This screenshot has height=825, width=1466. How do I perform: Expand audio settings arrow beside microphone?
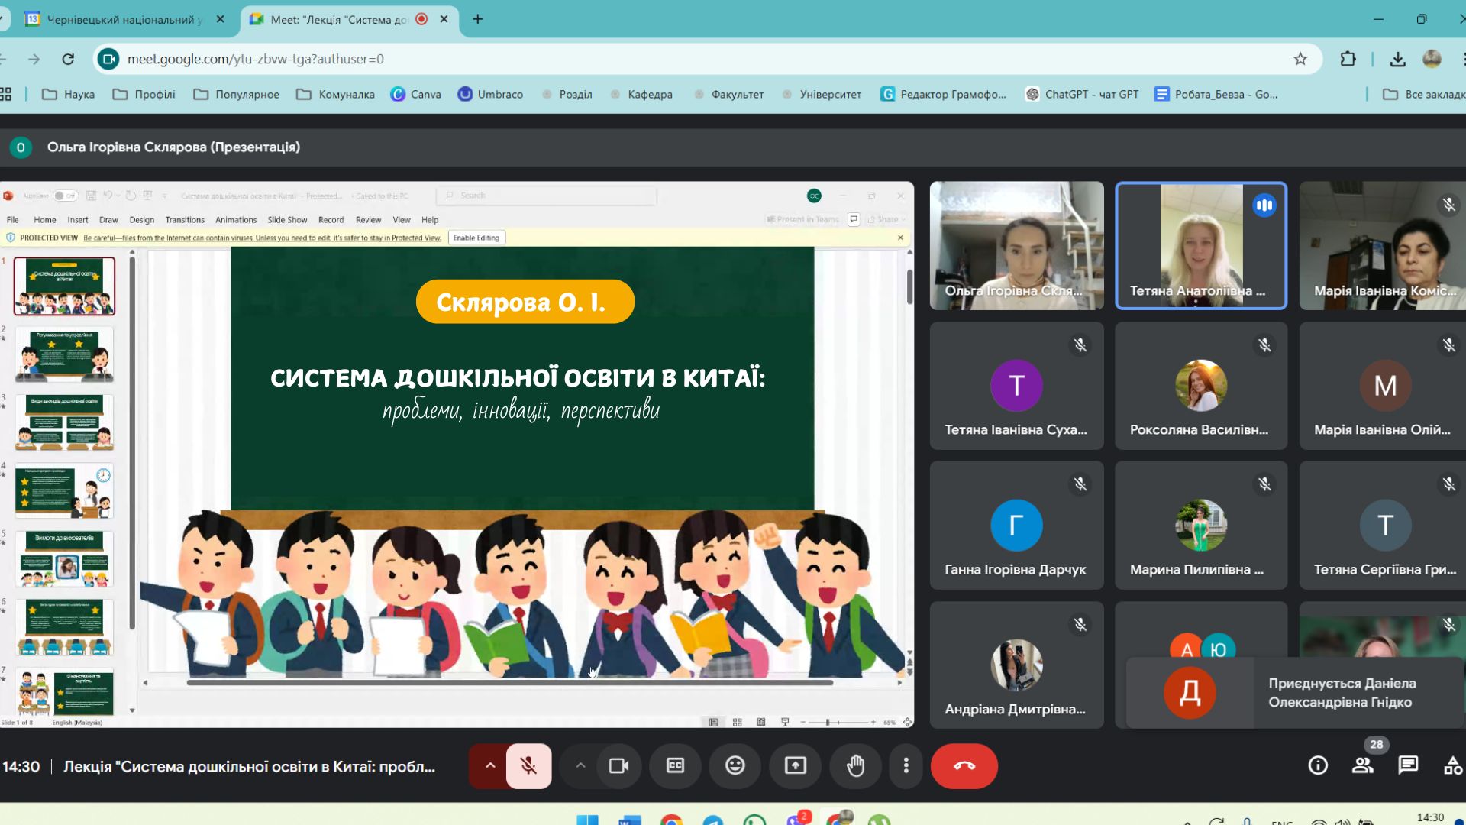point(489,765)
